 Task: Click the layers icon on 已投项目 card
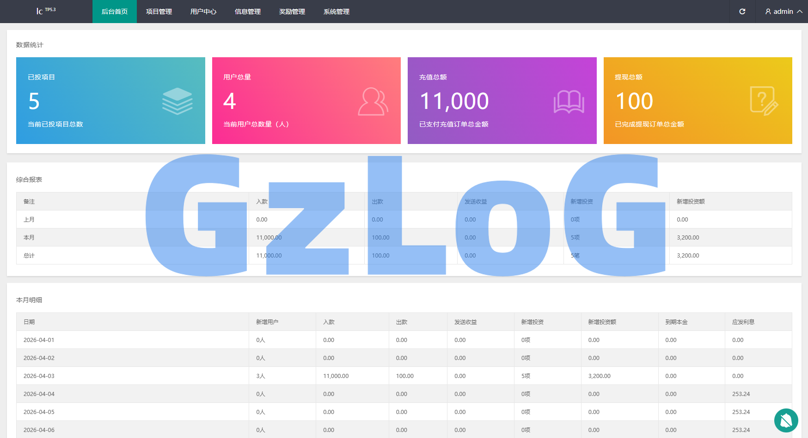pyautogui.click(x=177, y=101)
